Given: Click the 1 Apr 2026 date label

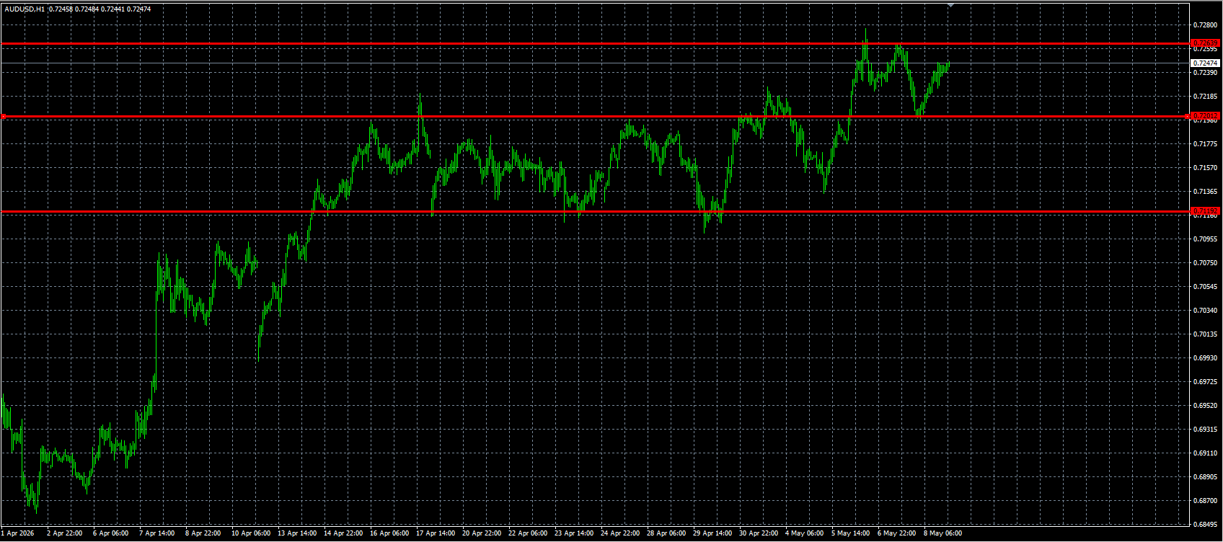Looking at the screenshot, I should point(18,533).
